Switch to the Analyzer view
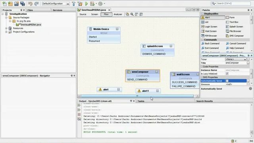 [118, 14]
